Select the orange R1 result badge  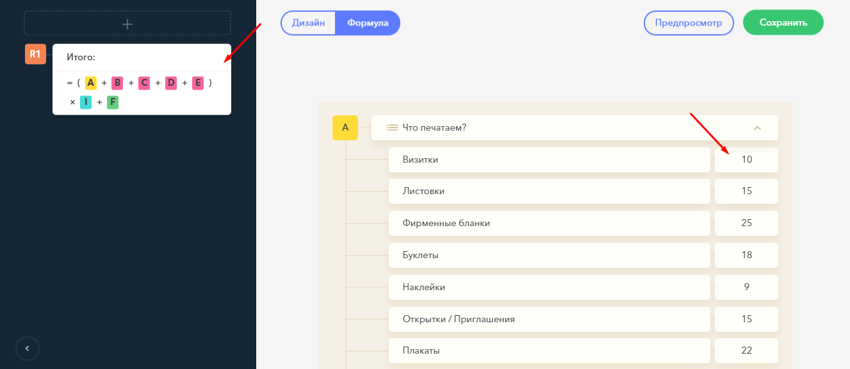tap(35, 54)
